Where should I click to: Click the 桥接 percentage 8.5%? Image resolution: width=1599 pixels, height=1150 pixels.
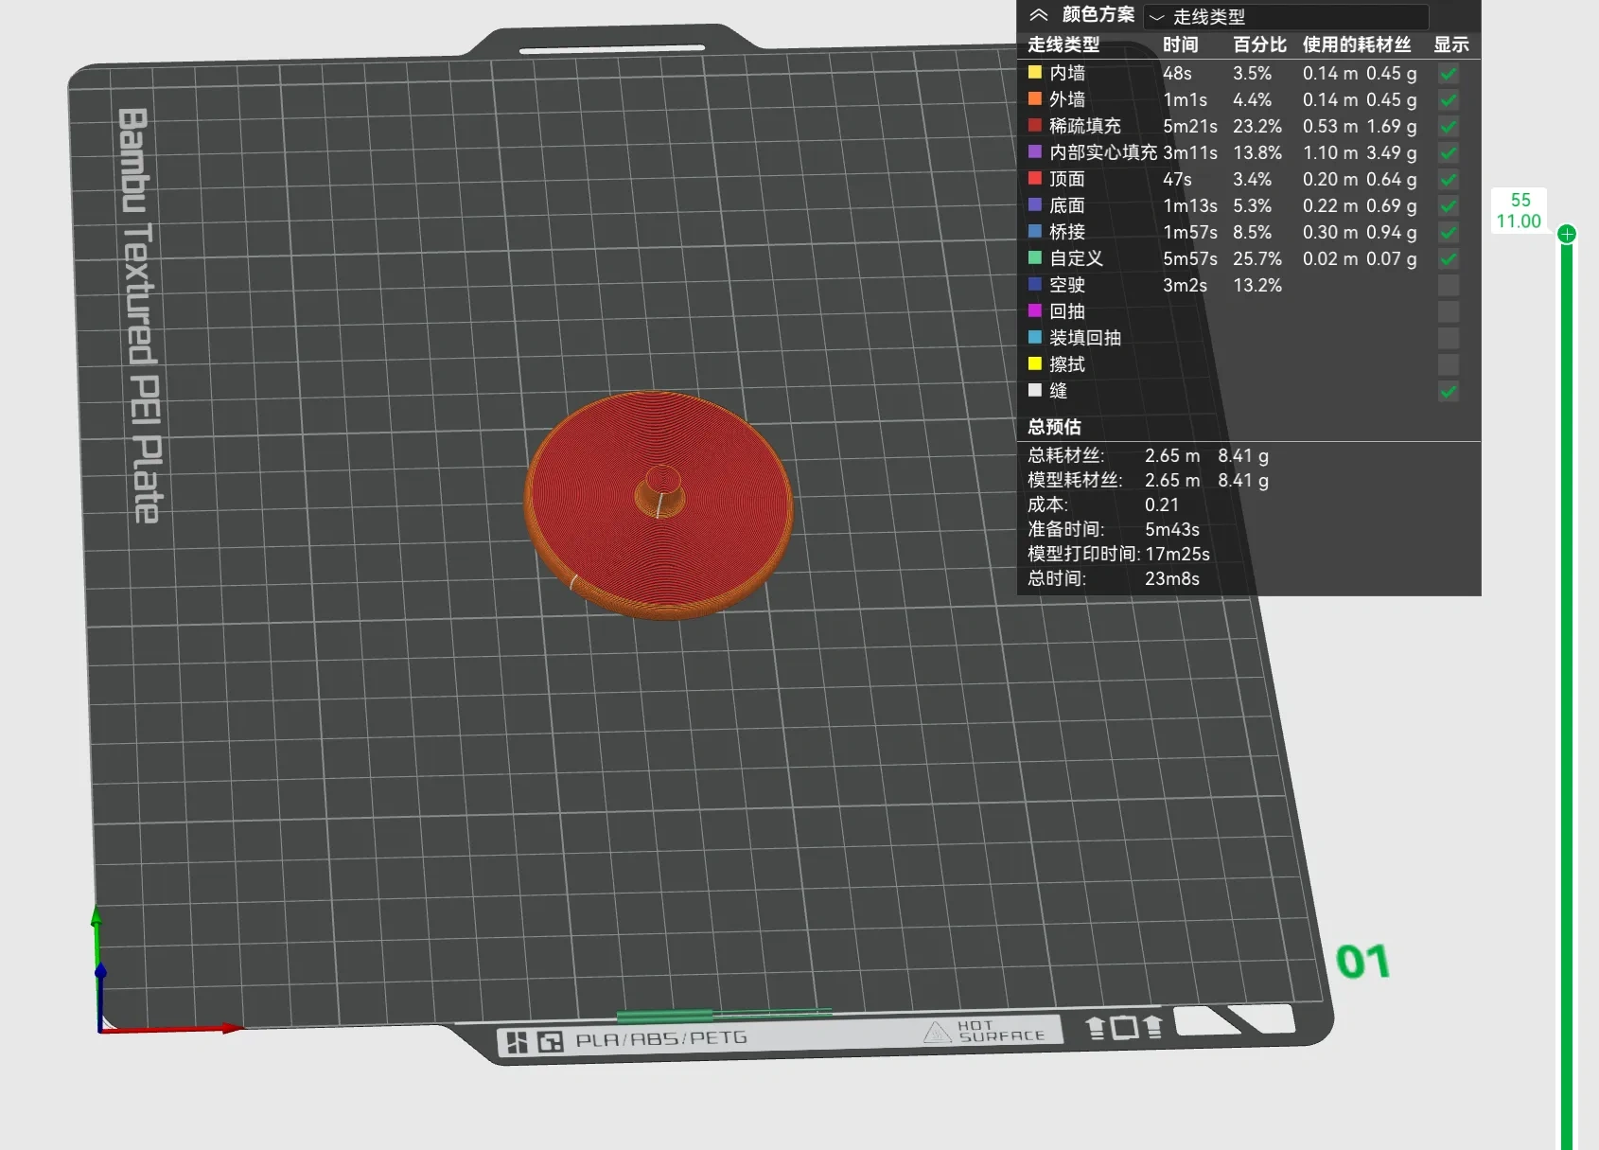[x=1252, y=232]
